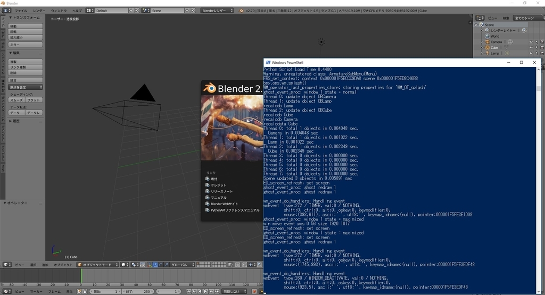545x295 pixels.
Task: Open outliner editor type icon
Action: point(480,18)
